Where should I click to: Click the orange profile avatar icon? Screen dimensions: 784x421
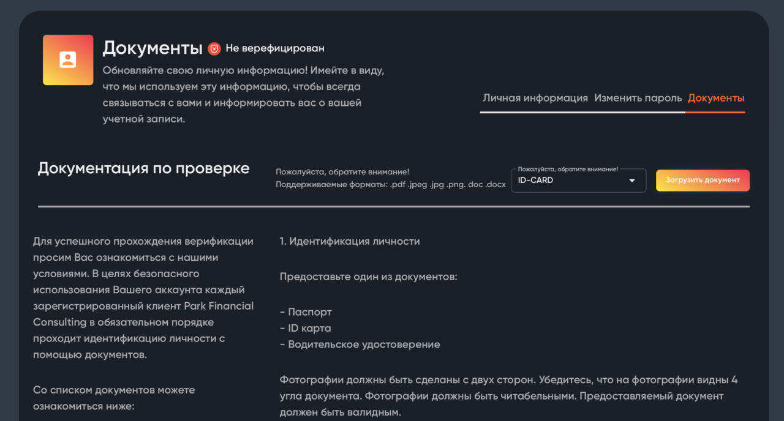point(68,60)
